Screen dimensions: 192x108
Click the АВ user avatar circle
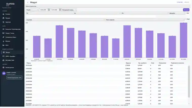point(4,73)
